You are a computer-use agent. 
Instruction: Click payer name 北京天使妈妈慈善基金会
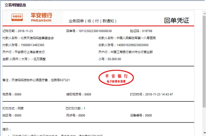coord(37,38)
